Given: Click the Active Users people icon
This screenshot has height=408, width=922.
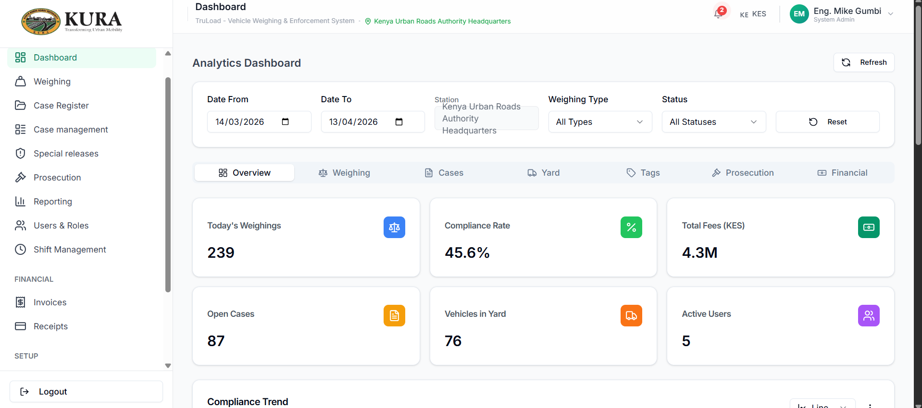Looking at the screenshot, I should tap(869, 316).
